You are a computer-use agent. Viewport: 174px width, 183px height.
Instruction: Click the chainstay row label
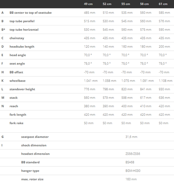click(17, 38)
